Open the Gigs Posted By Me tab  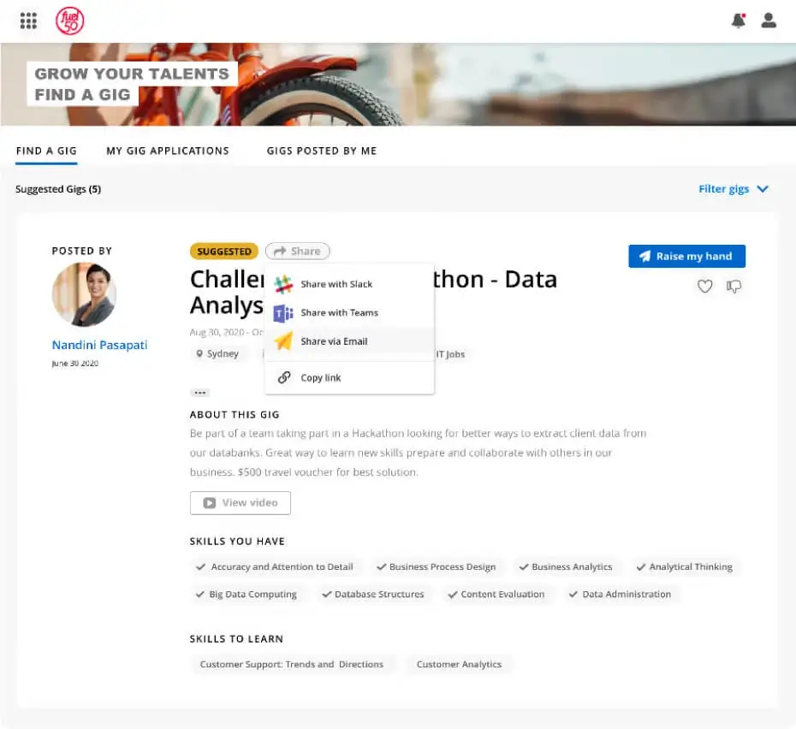[321, 151]
